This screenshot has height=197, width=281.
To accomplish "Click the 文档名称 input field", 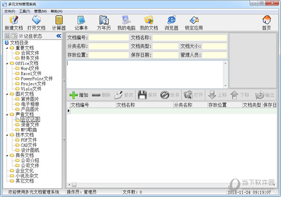I will (190, 38).
